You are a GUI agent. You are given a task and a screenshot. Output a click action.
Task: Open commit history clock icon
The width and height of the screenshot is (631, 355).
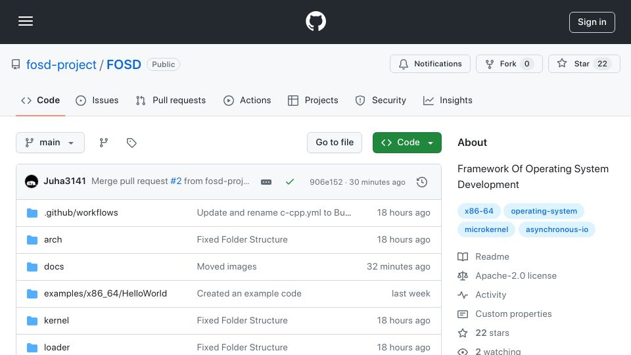tap(422, 182)
